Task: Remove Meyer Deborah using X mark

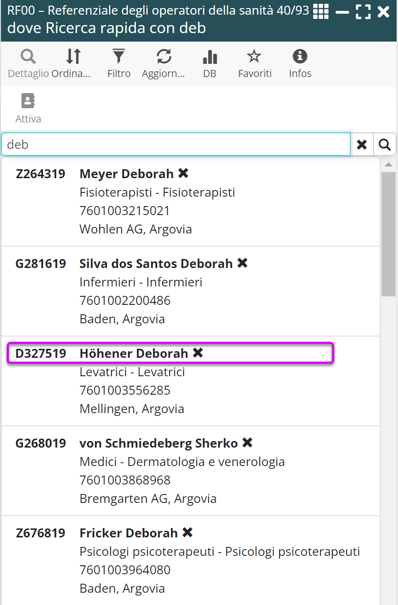Action: (x=183, y=173)
